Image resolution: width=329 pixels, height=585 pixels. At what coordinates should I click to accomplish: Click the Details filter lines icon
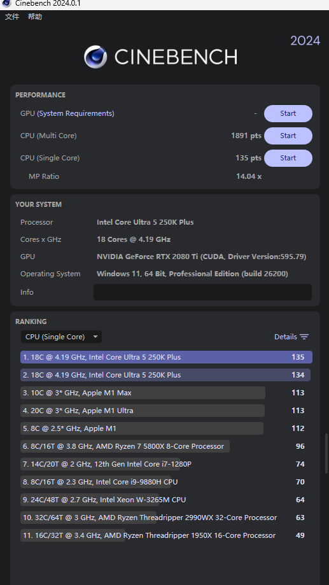coord(304,337)
